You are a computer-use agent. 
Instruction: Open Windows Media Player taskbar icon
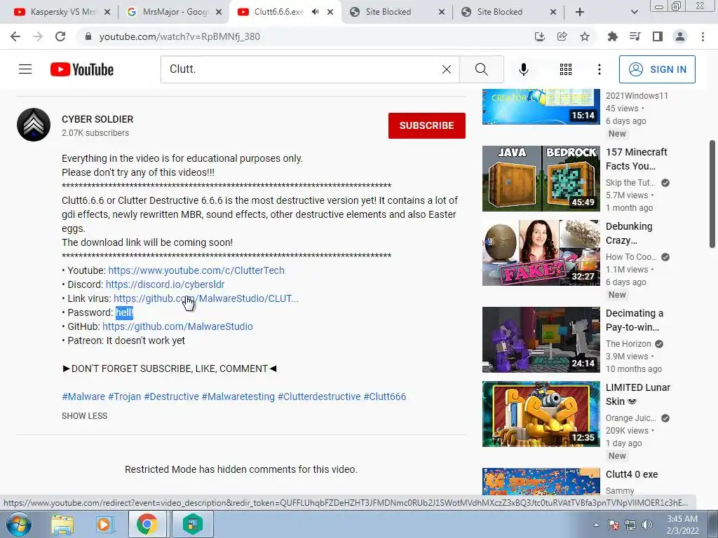tap(104, 524)
